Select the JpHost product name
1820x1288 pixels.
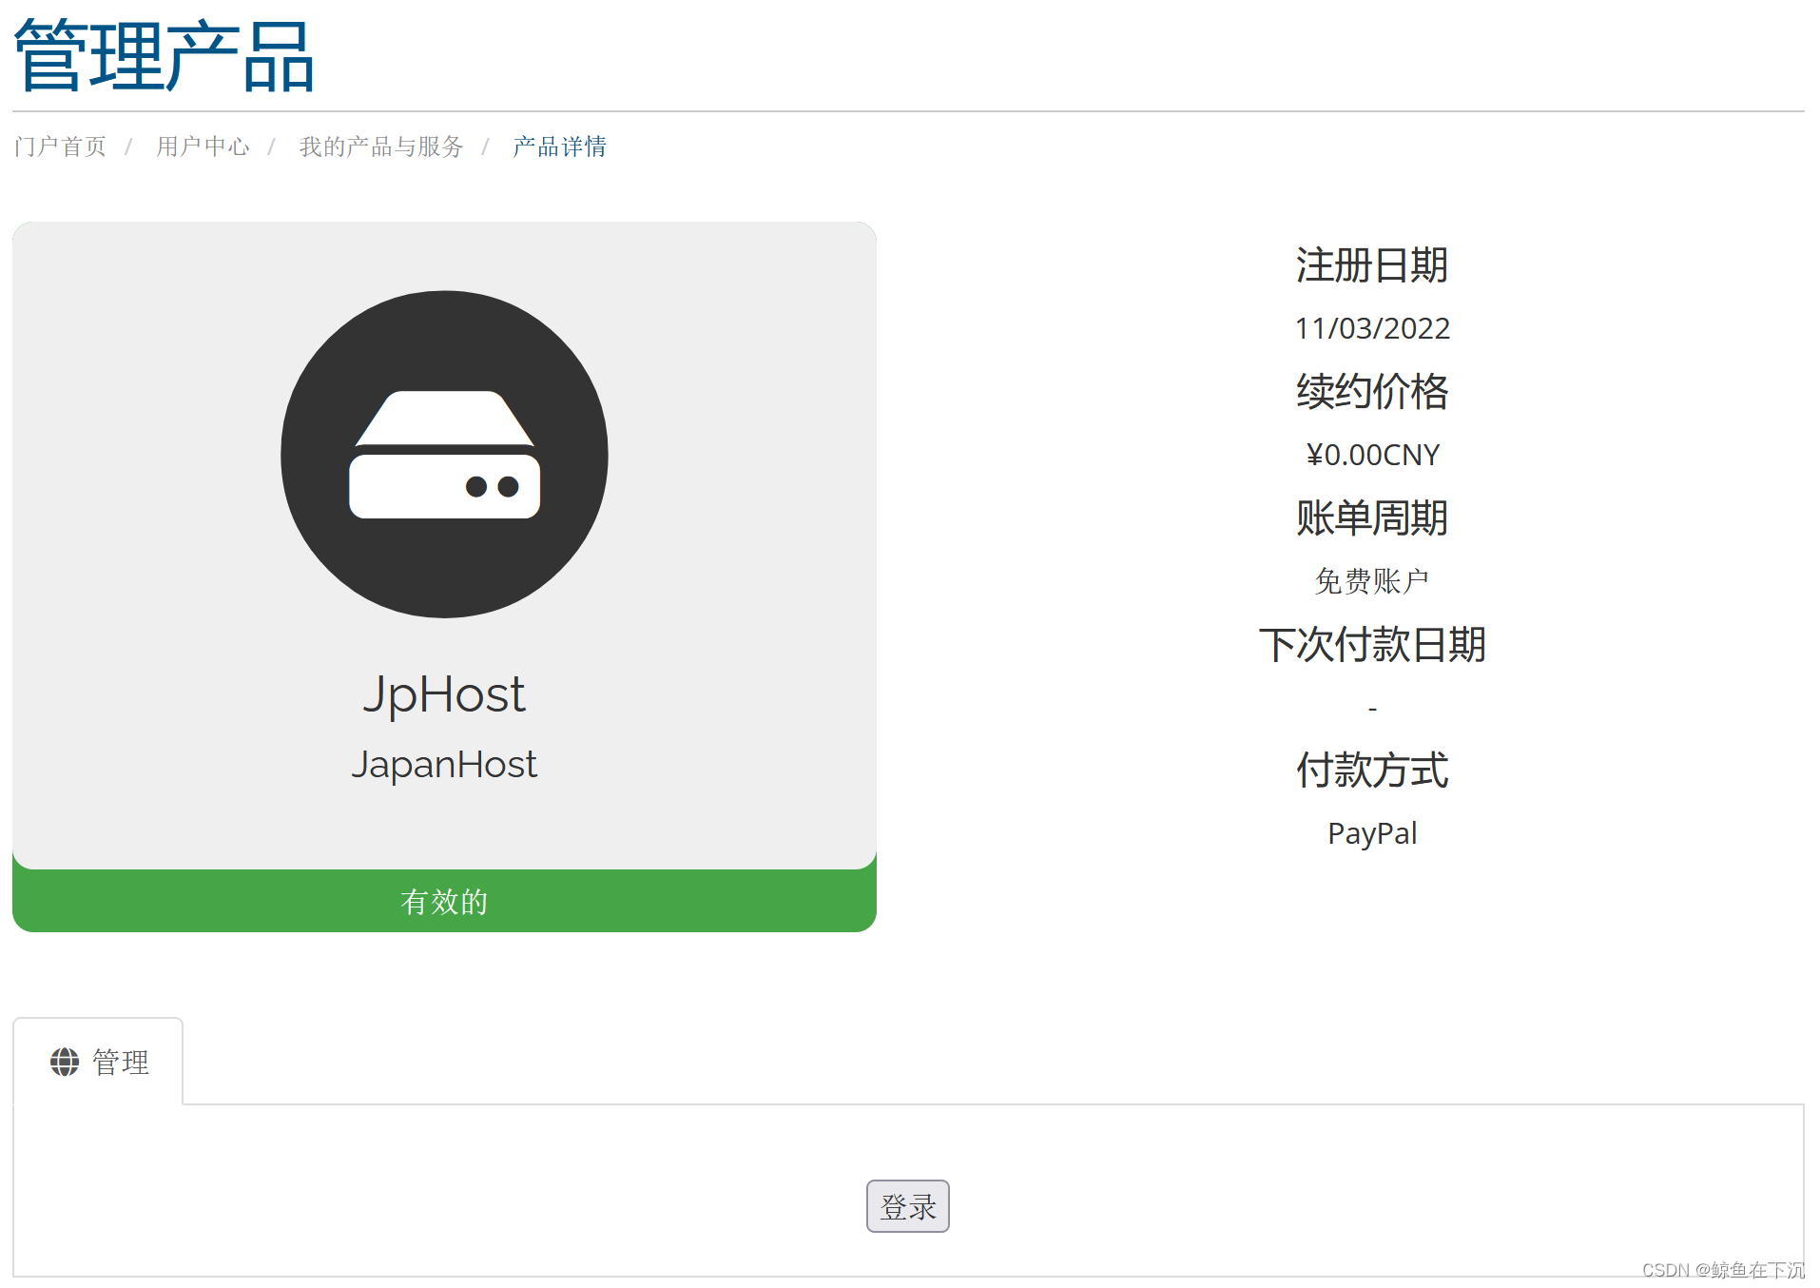point(444,693)
